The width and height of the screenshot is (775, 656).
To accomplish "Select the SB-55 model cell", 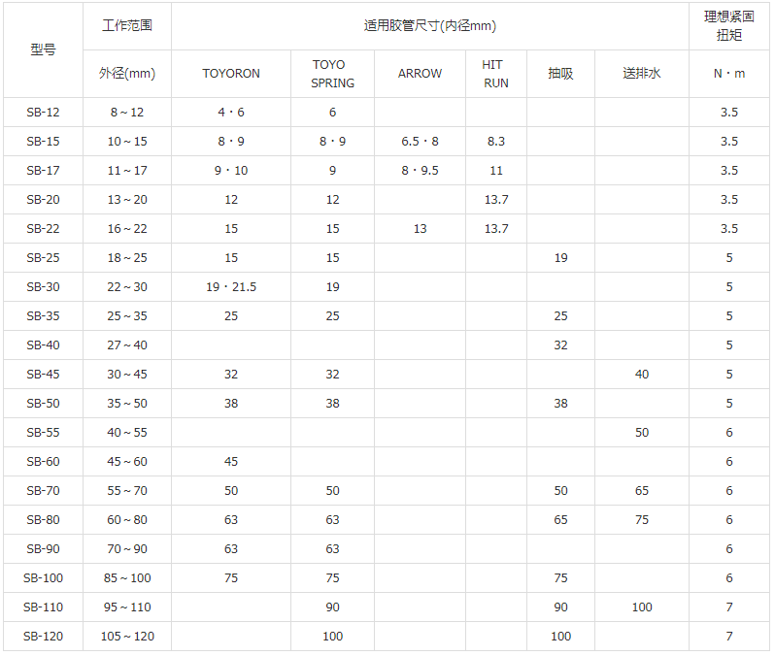I will point(43,433).
